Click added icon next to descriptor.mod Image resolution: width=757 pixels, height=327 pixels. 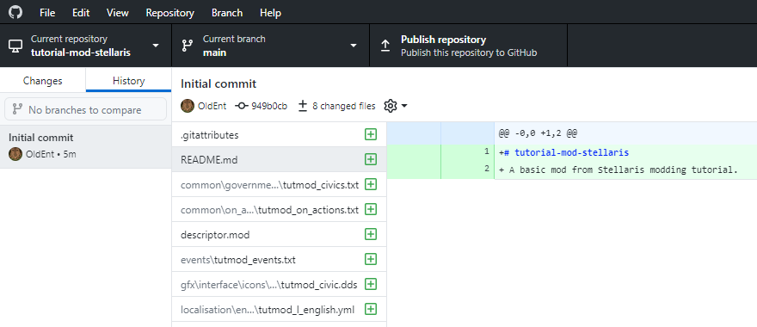tap(370, 234)
